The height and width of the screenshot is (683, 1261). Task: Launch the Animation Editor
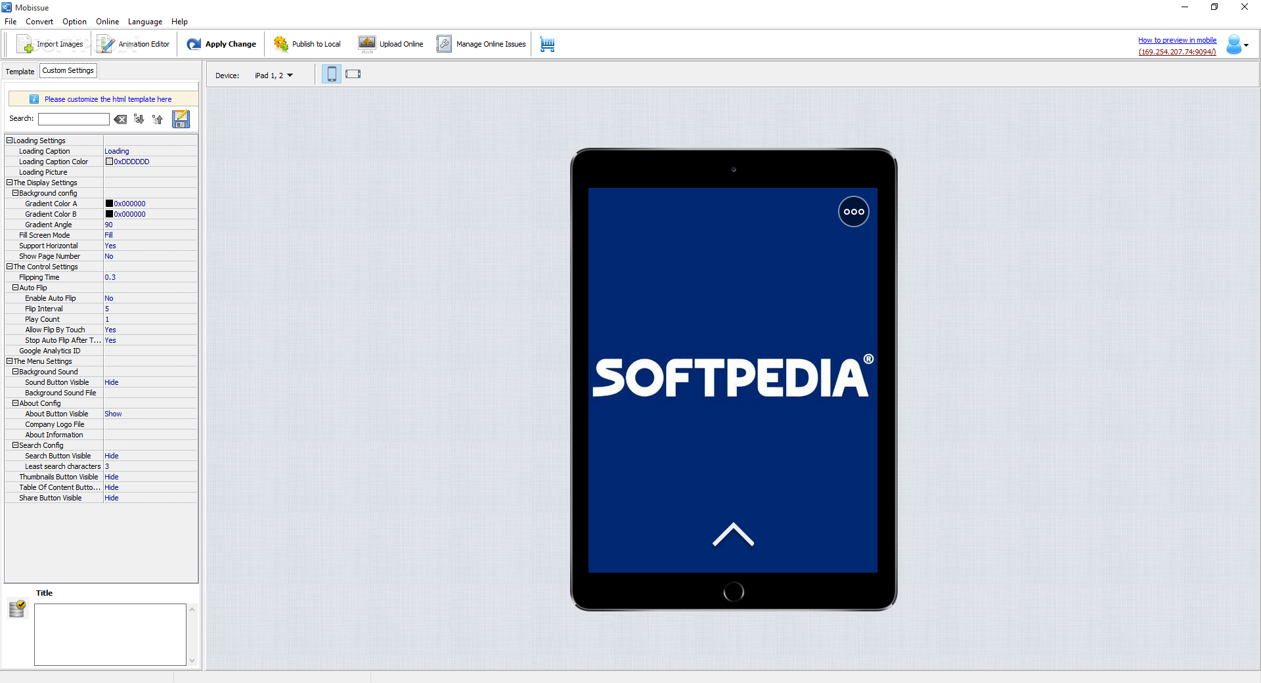[133, 43]
